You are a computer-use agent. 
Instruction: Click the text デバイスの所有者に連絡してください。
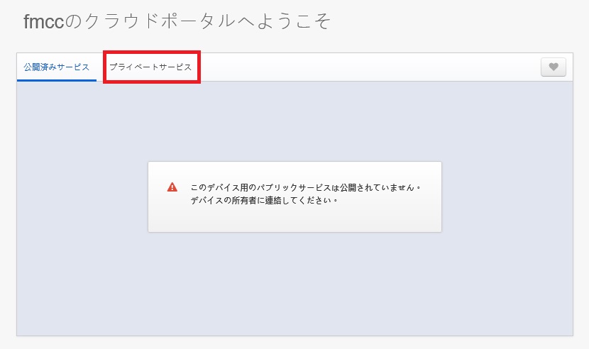(265, 201)
